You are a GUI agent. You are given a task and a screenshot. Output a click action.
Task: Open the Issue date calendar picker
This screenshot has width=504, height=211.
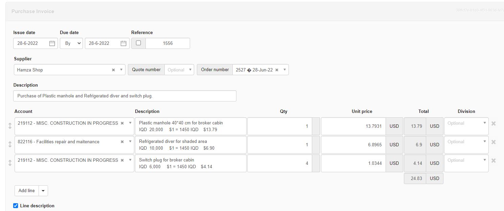pos(52,43)
